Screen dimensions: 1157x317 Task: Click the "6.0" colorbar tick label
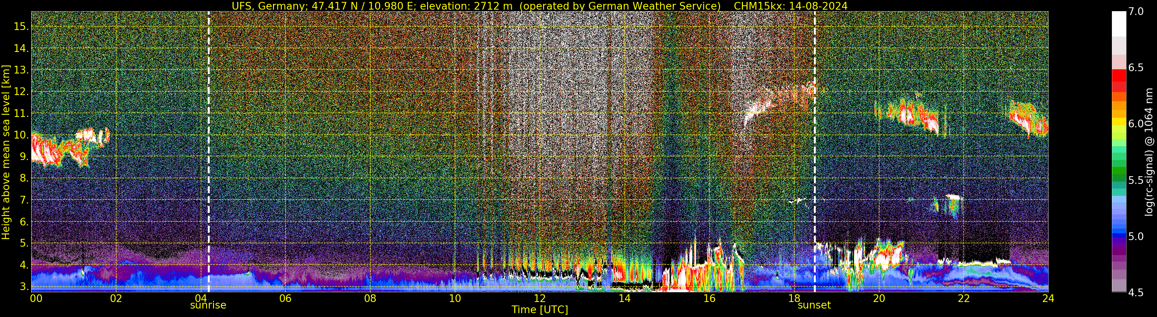pos(1136,124)
